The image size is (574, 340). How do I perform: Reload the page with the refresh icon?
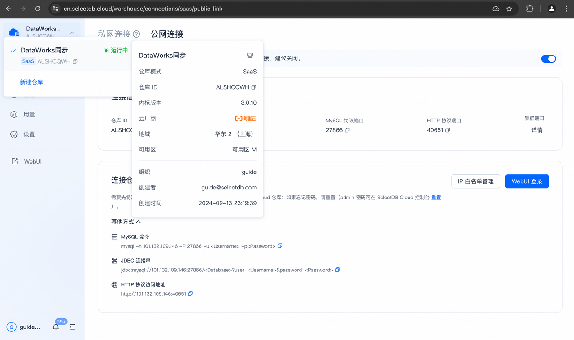pyautogui.click(x=38, y=9)
